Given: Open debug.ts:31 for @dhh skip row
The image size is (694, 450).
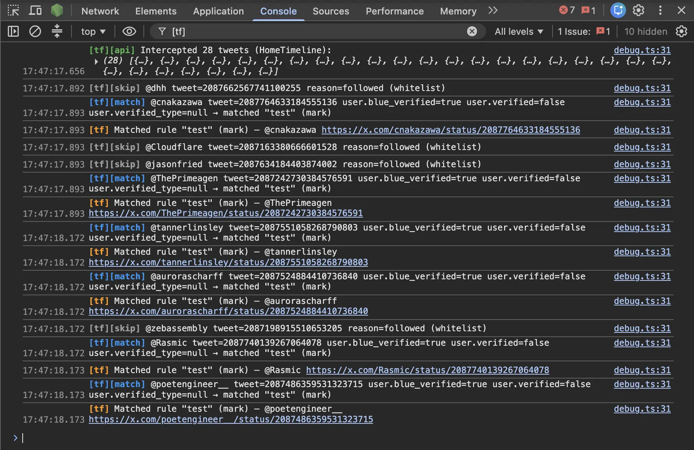Looking at the screenshot, I should [642, 88].
